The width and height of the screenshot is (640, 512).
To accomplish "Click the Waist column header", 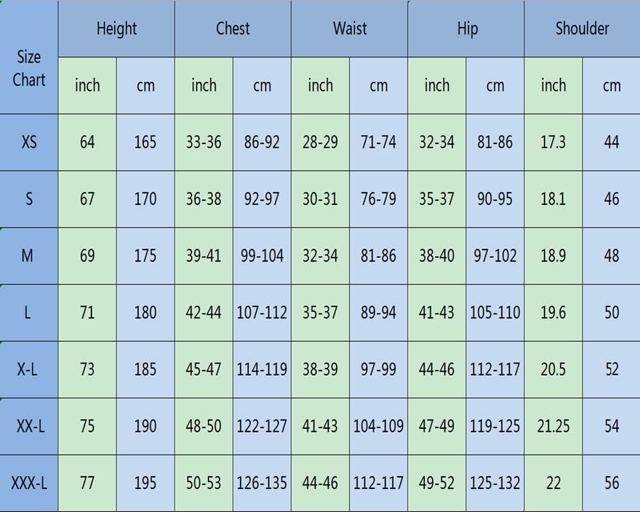I will [349, 29].
